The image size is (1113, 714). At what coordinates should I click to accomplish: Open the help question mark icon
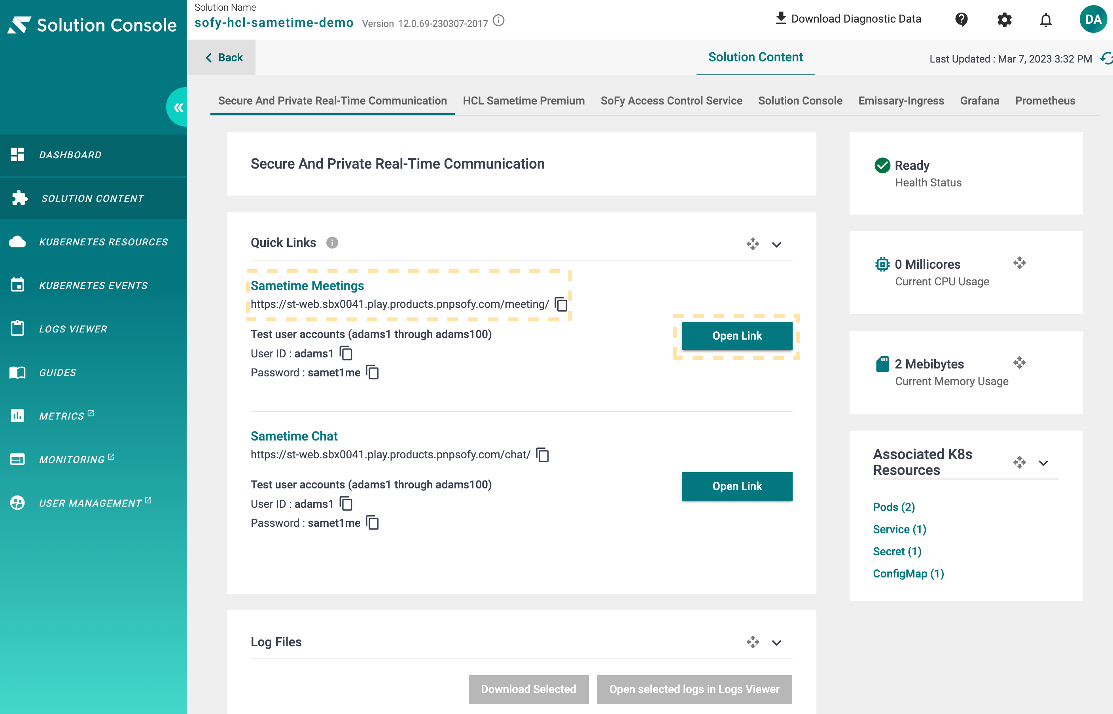962,19
